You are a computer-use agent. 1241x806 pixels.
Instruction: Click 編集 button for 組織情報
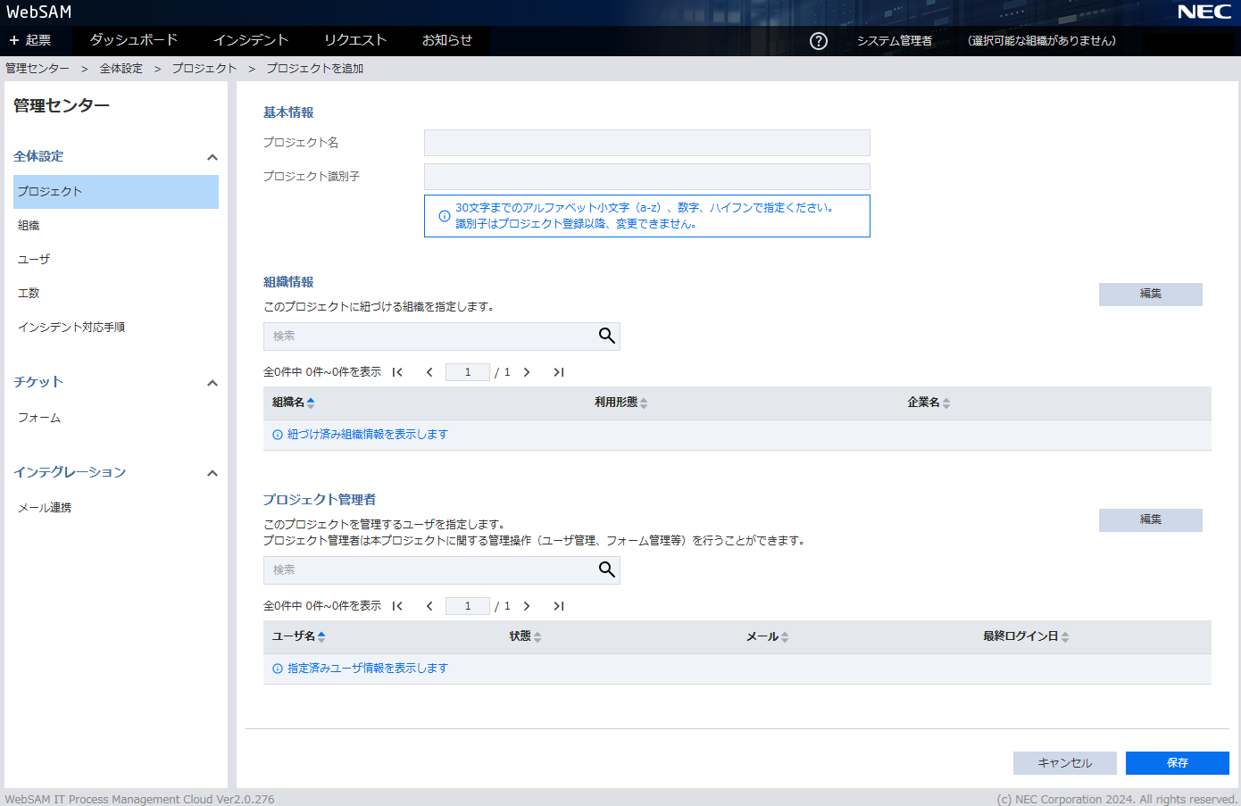click(1150, 294)
